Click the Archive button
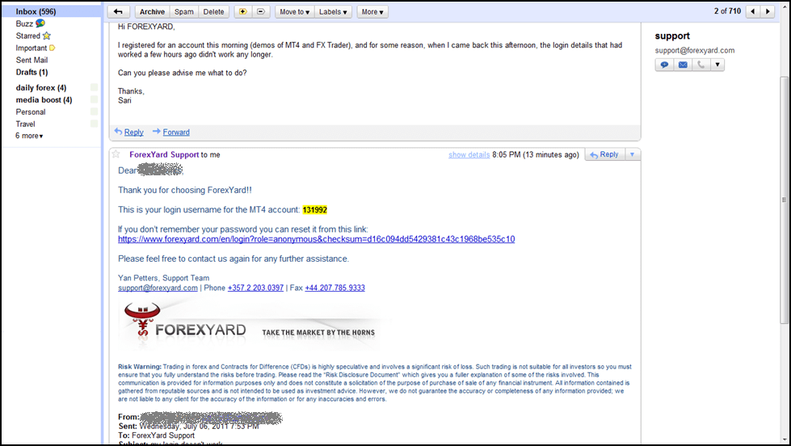Viewport: 791px width, 446px height. [x=153, y=11]
